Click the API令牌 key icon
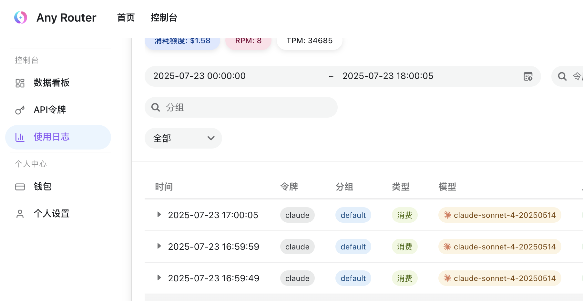This screenshot has width=583, height=301. pos(20,110)
